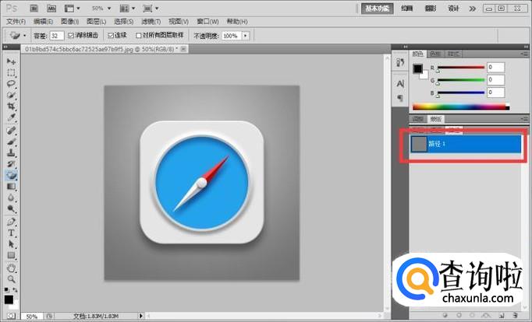Toggle the 连续 contiguous checkbox
532x322 pixels.
coord(111,35)
